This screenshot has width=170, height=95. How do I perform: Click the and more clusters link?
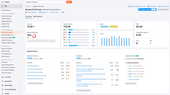[x=134, y=79]
